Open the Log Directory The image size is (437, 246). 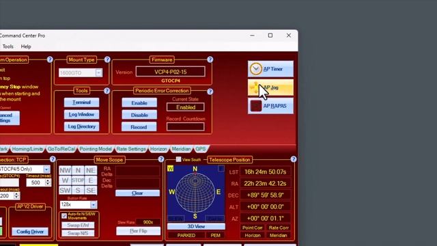pyautogui.click(x=81, y=126)
